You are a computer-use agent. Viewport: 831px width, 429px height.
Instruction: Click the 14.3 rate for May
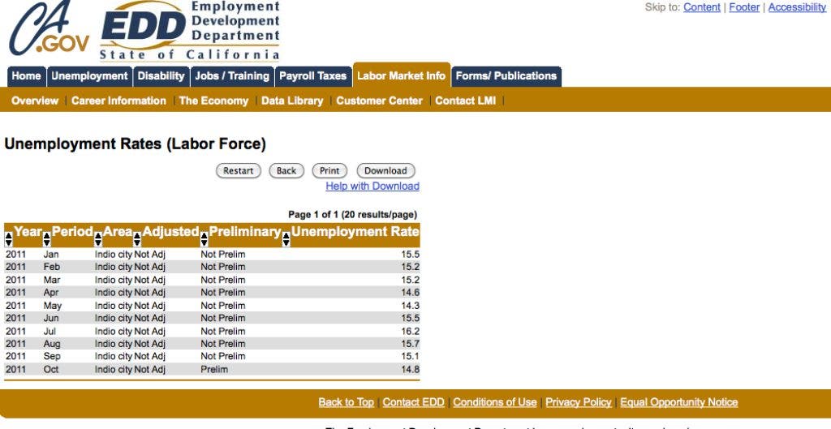pos(410,306)
